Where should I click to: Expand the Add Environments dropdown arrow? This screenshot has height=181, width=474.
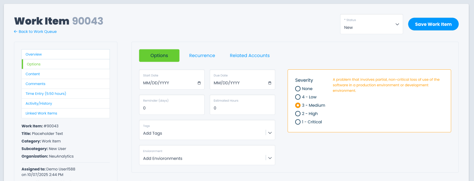pos(270,158)
